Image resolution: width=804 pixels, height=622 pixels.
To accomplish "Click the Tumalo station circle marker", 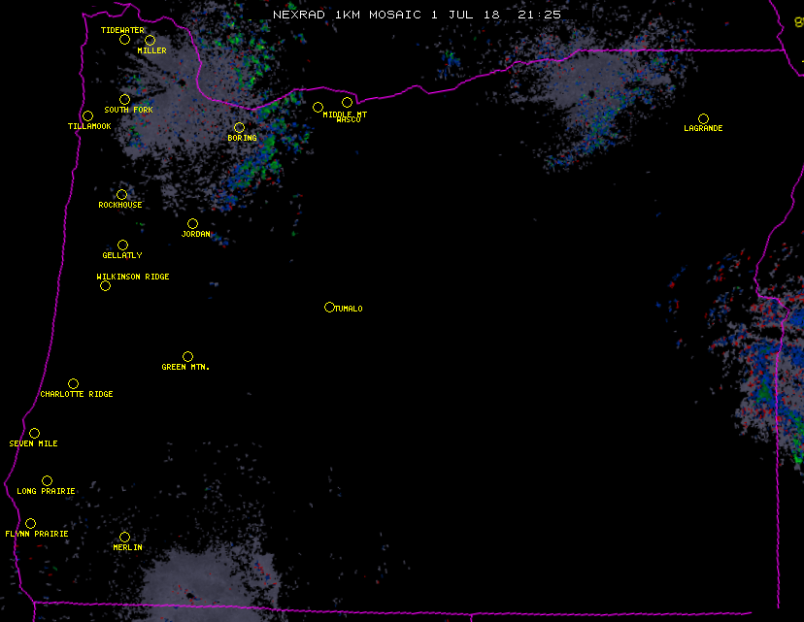I will coord(329,307).
